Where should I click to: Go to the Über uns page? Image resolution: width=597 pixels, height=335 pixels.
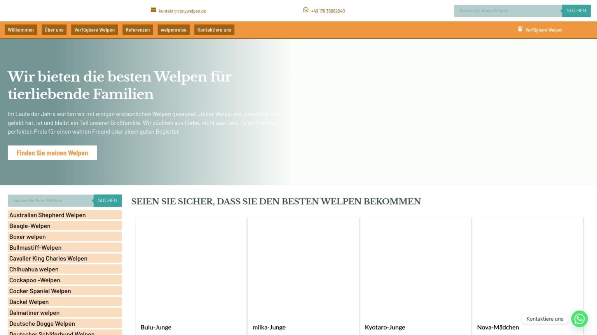click(54, 30)
